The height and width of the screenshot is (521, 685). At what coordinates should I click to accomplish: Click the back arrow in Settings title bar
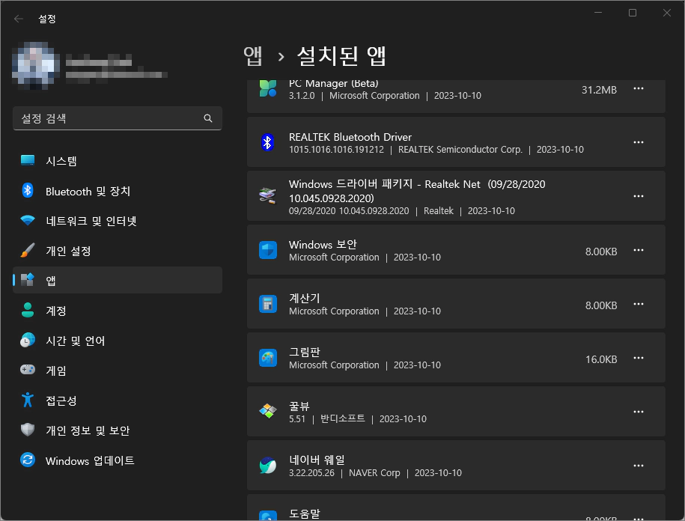(x=19, y=19)
